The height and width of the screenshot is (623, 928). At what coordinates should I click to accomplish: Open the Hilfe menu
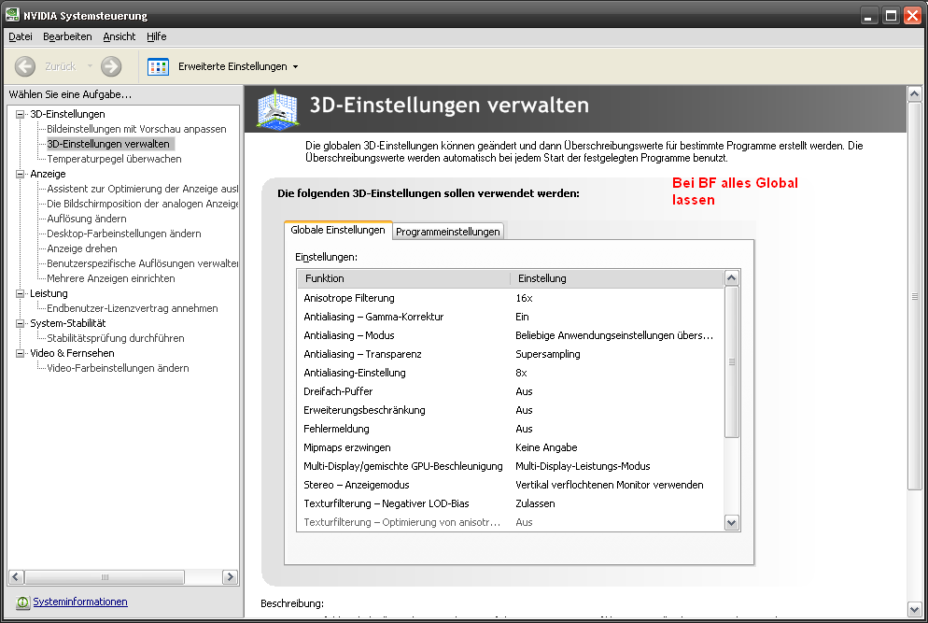(x=156, y=36)
